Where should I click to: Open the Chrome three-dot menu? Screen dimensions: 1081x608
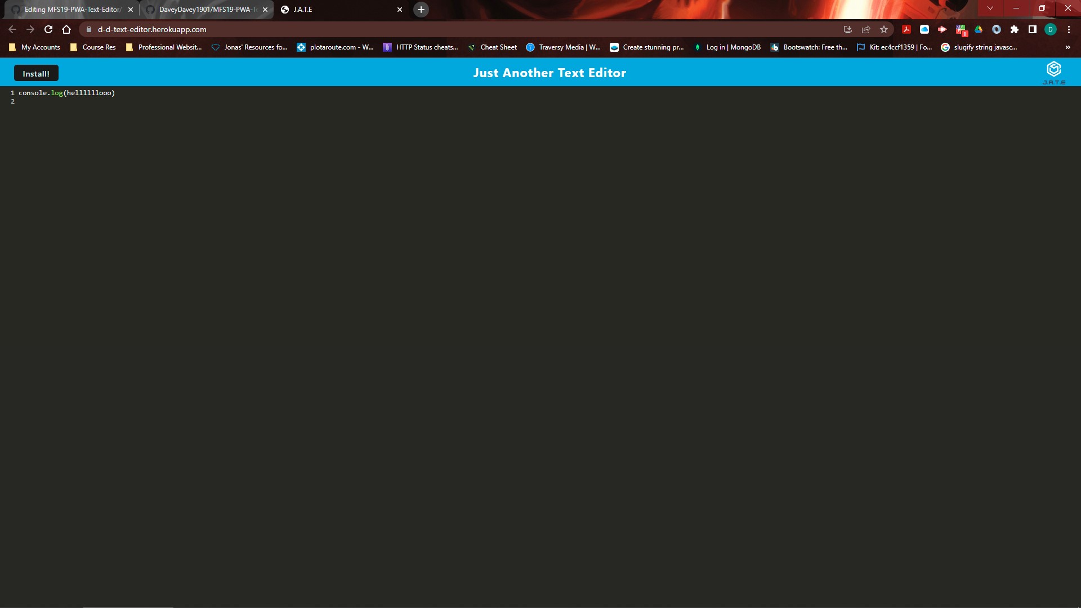click(1068, 29)
